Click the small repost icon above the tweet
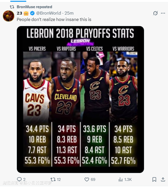This screenshot has height=187, width=168. coord(12,7)
